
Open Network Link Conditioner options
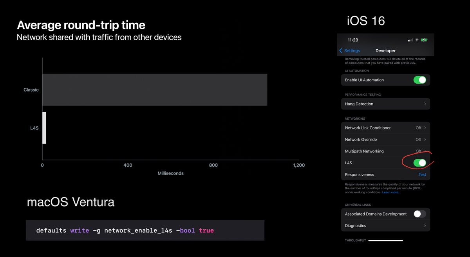tap(385, 128)
